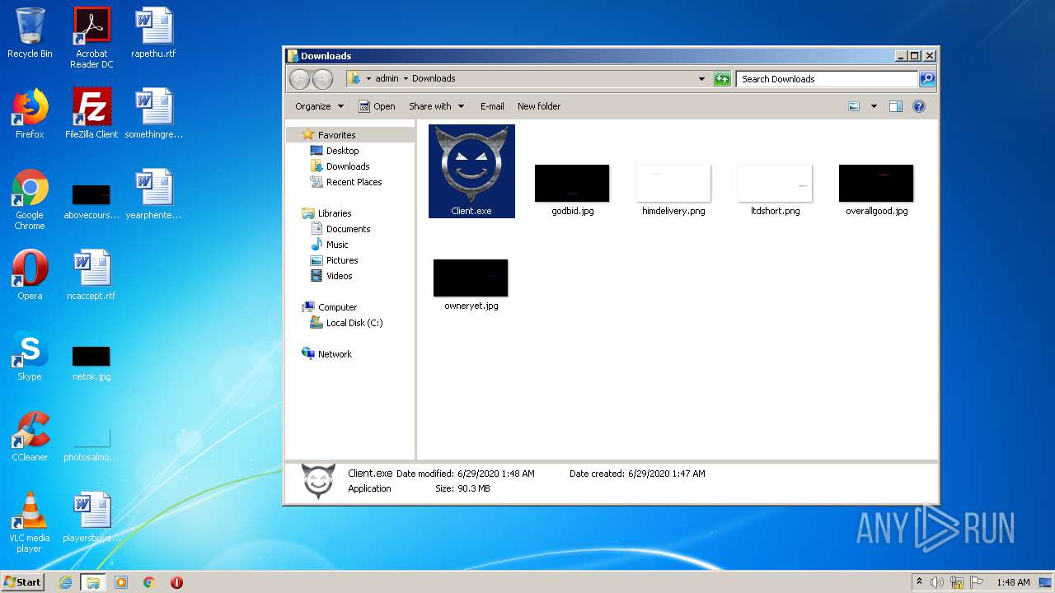This screenshot has width=1055, height=593.
Task: Select the Opera desktop shortcut
Action: (x=30, y=275)
